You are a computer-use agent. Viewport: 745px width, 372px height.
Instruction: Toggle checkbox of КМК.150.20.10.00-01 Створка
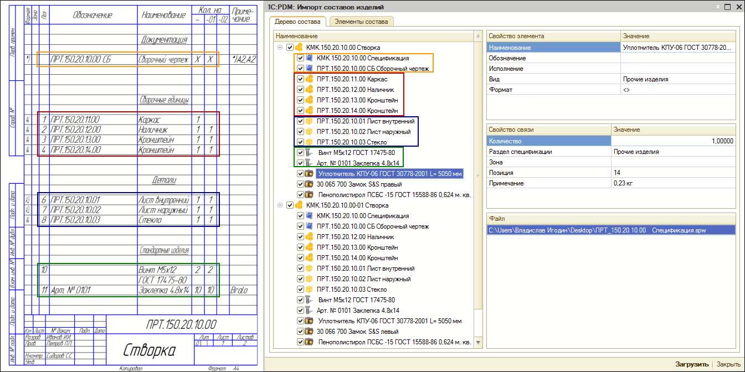point(290,205)
